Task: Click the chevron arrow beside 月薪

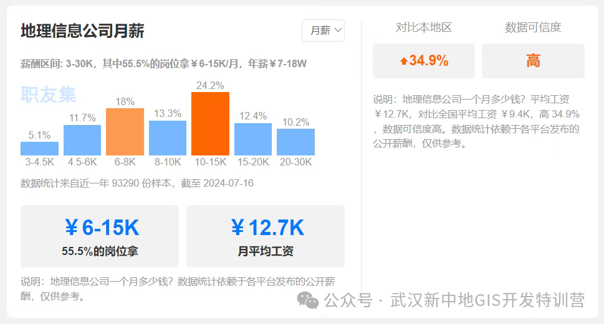Action: 338,30
